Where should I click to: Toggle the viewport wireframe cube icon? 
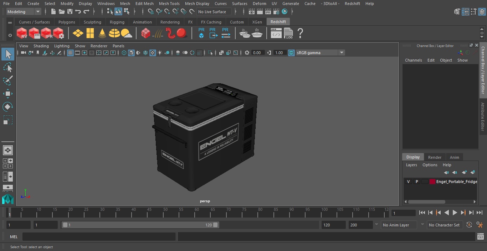(x=124, y=53)
